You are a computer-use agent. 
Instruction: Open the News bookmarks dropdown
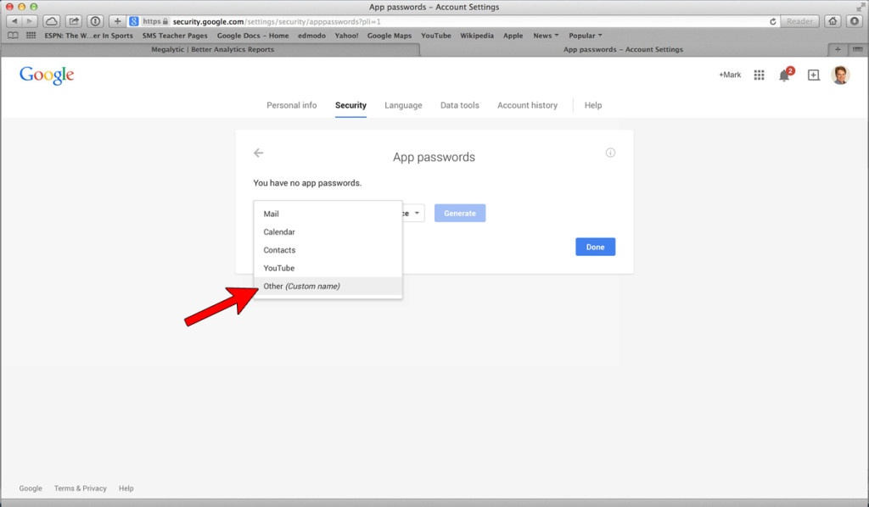click(545, 36)
